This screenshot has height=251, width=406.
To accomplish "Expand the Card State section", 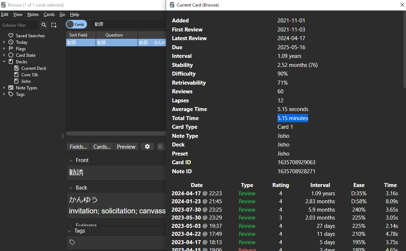I will click(x=4, y=55).
